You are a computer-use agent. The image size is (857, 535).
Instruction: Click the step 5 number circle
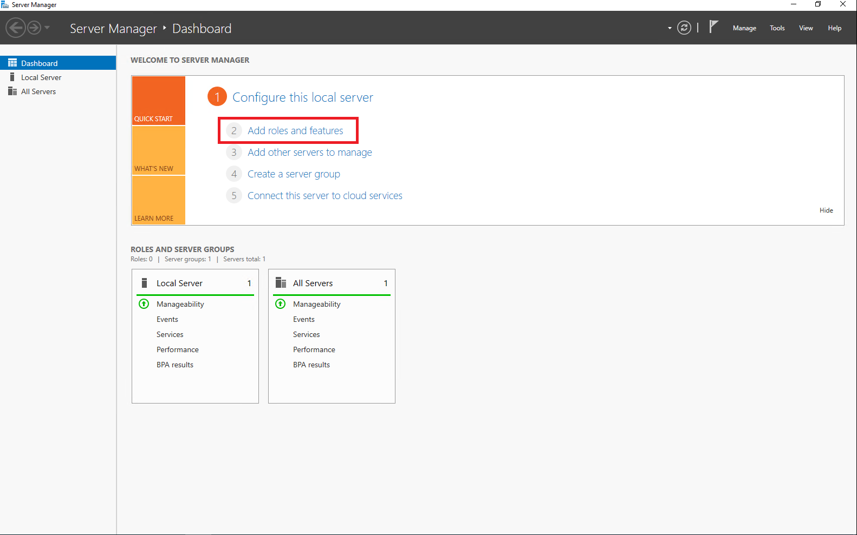pos(233,195)
